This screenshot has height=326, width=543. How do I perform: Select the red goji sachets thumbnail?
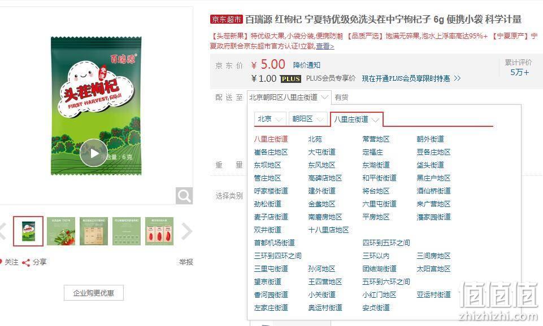pos(159,231)
